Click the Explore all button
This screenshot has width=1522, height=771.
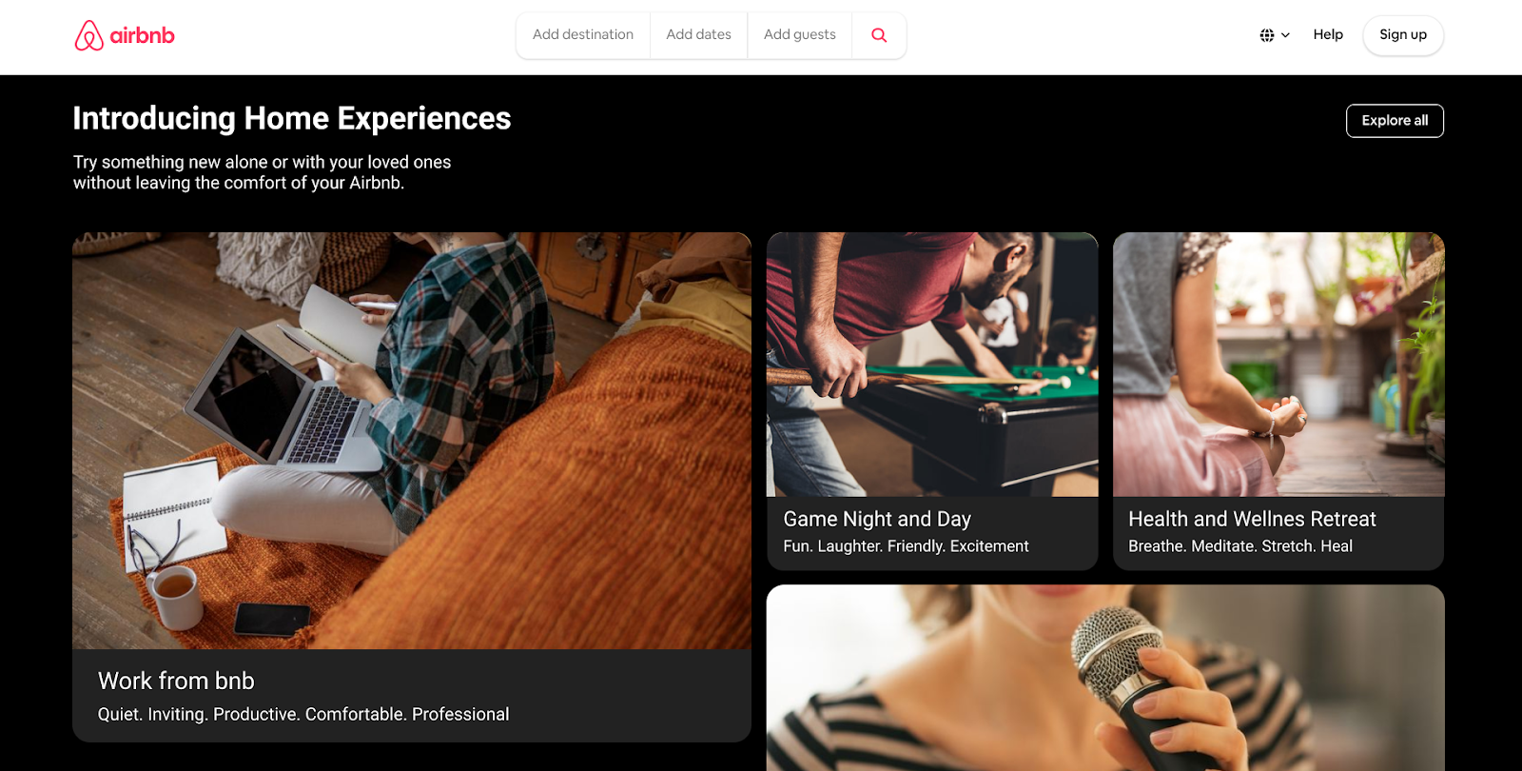click(1395, 121)
